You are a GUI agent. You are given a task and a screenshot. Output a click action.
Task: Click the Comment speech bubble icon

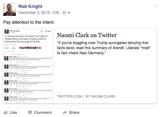[30, 113]
